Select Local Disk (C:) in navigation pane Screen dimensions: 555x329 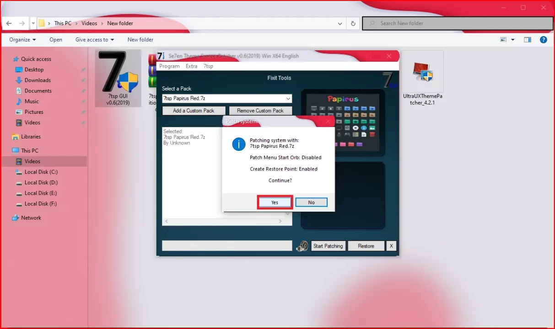coord(41,172)
